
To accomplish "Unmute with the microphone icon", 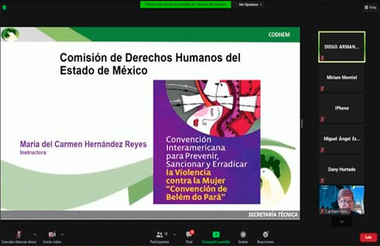I will coord(18,235).
